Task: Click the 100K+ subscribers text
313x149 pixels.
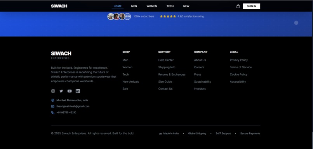Action: click(x=144, y=16)
